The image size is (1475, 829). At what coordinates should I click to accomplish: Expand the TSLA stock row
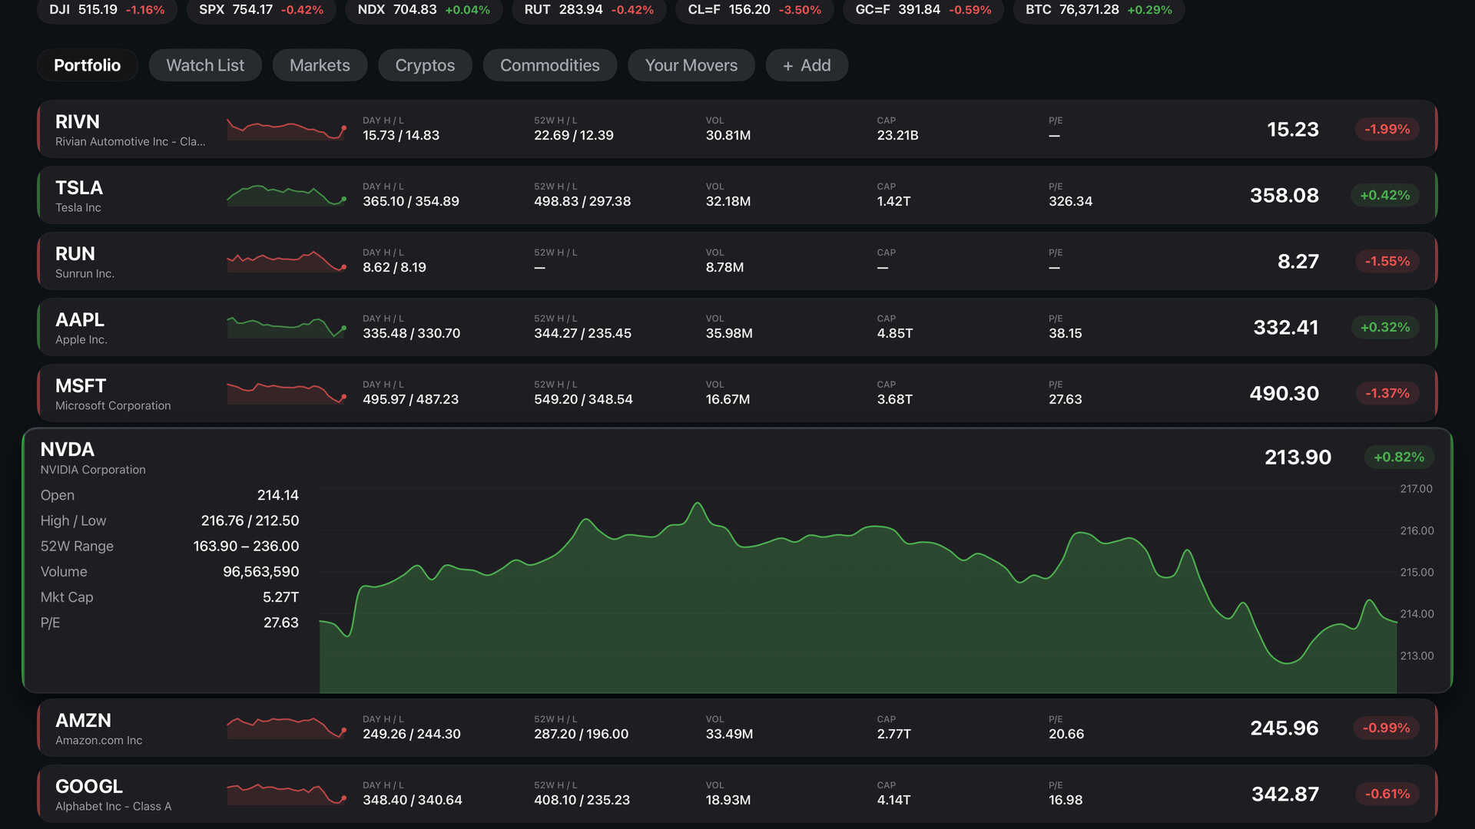tap(737, 195)
